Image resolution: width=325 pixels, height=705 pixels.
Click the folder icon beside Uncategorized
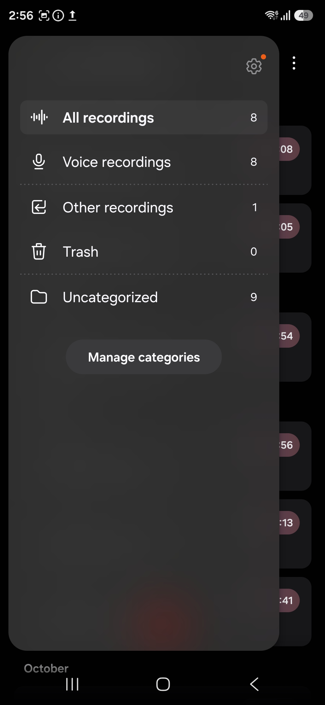coord(39,297)
